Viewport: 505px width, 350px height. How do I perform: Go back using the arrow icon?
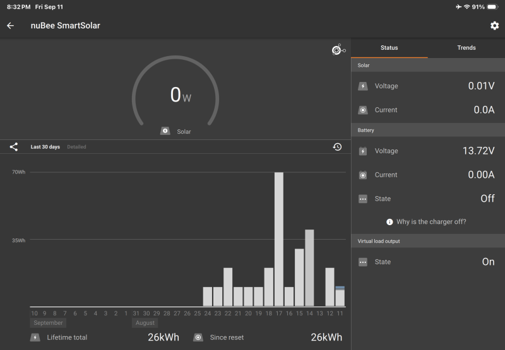tap(10, 26)
